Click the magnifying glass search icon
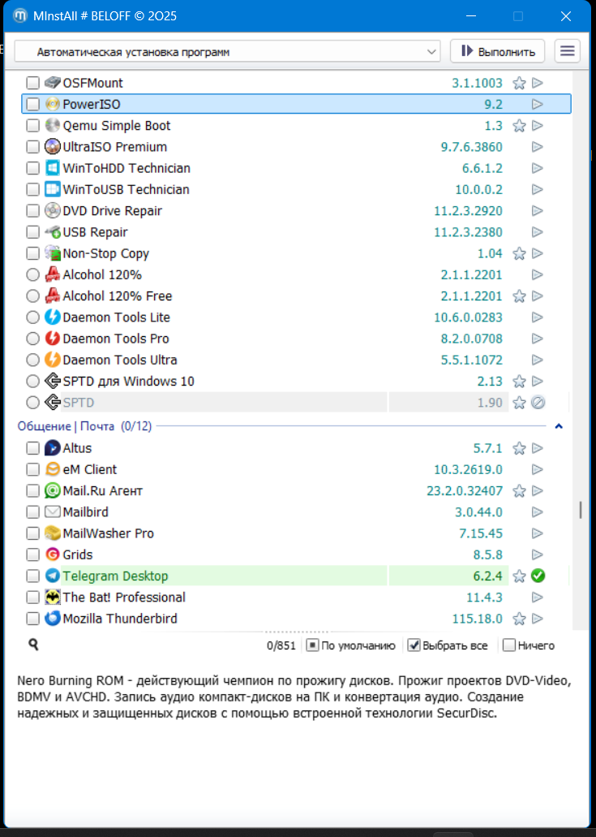This screenshot has height=837, width=596. point(33,645)
